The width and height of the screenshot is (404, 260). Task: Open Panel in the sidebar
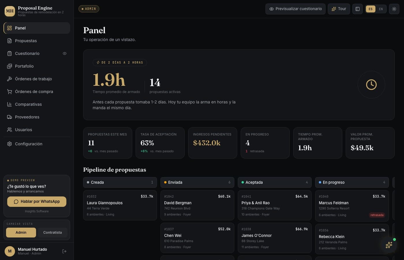coord(37,28)
